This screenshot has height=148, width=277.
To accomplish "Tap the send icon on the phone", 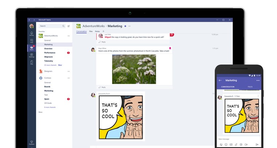I will coord(257,144).
